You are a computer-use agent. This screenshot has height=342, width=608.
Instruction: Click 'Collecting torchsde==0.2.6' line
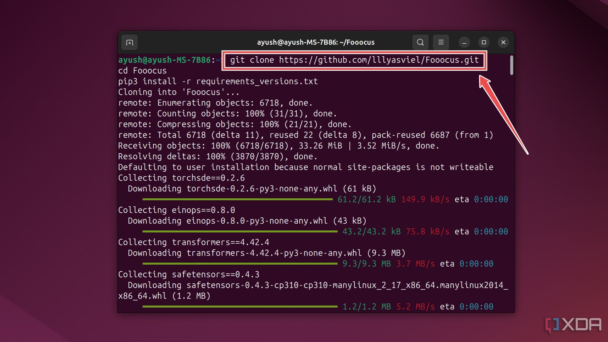[x=181, y=178]
